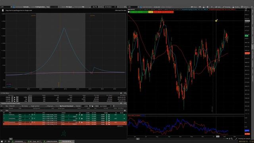Click the flask icon in chart toolbar

click(x=204, y=7)
